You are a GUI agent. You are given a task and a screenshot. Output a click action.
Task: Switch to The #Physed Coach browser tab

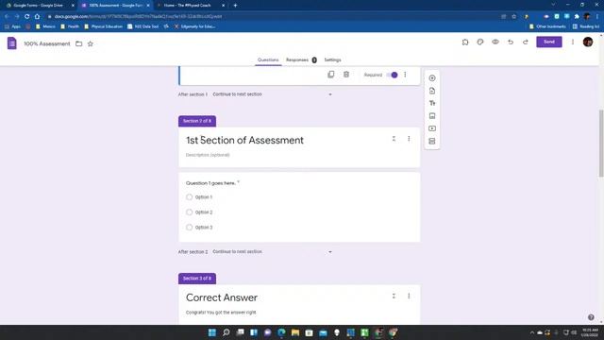click(190, 6)
